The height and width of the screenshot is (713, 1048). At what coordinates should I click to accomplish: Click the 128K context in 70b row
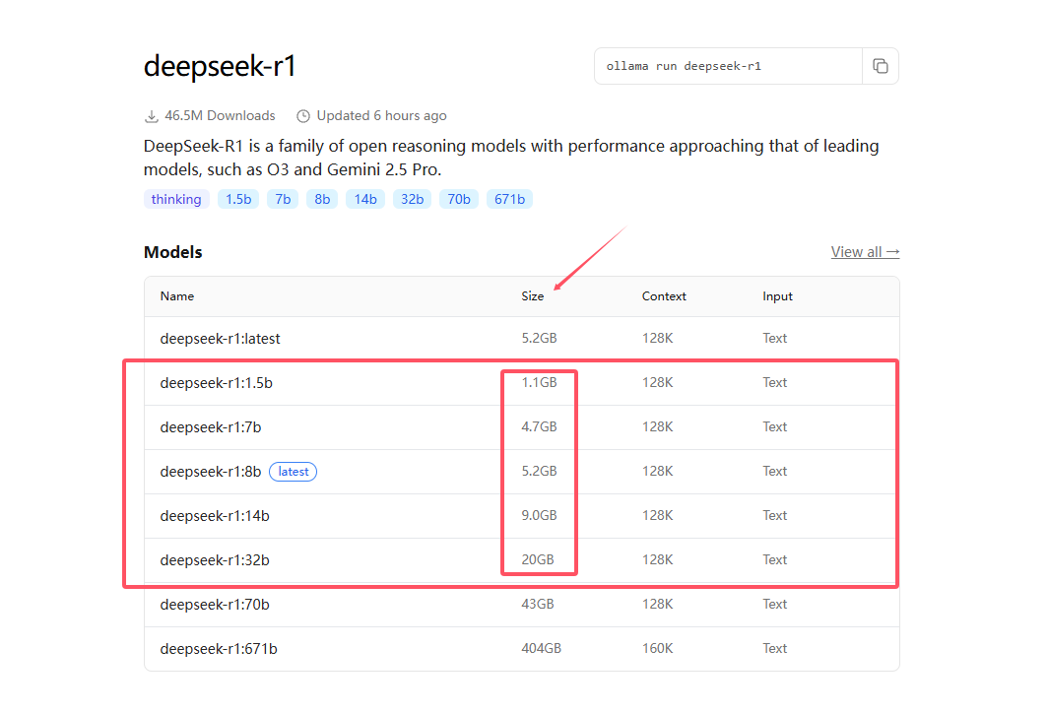coord(658,604)
